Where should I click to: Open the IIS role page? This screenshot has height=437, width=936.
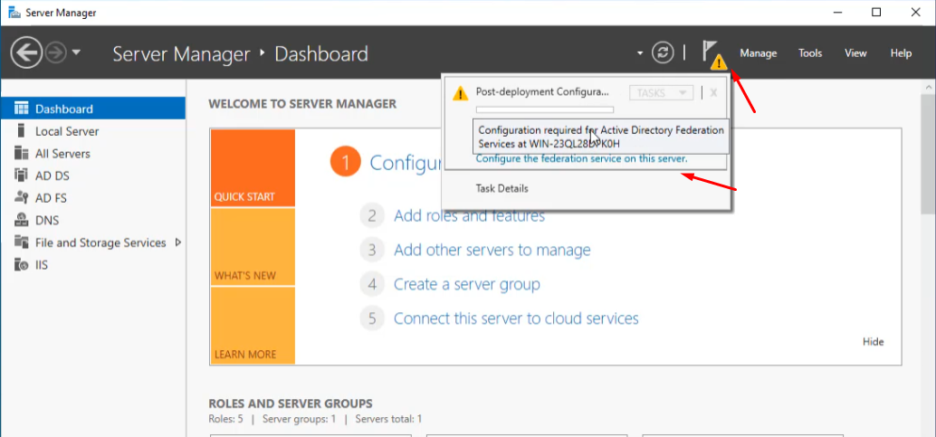point(93,264)
